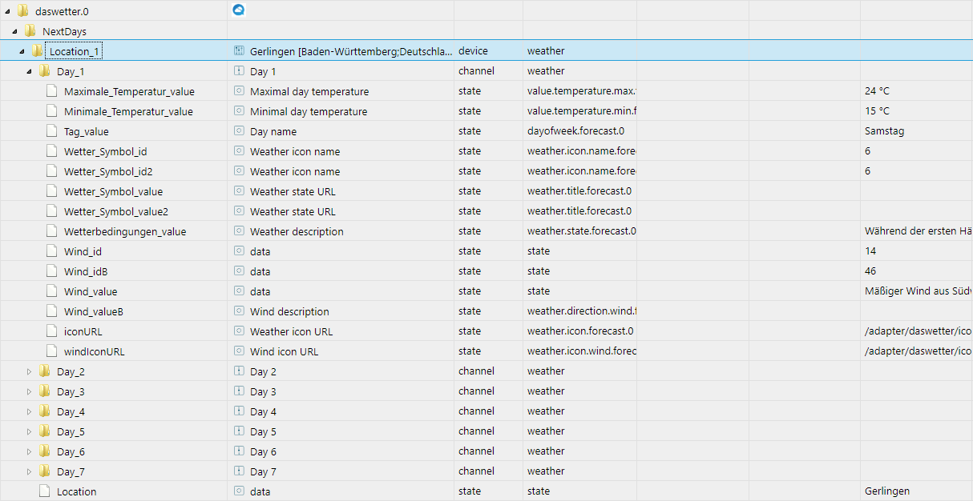Expand the Day_2 channel
973x501 pixels.
30,371
